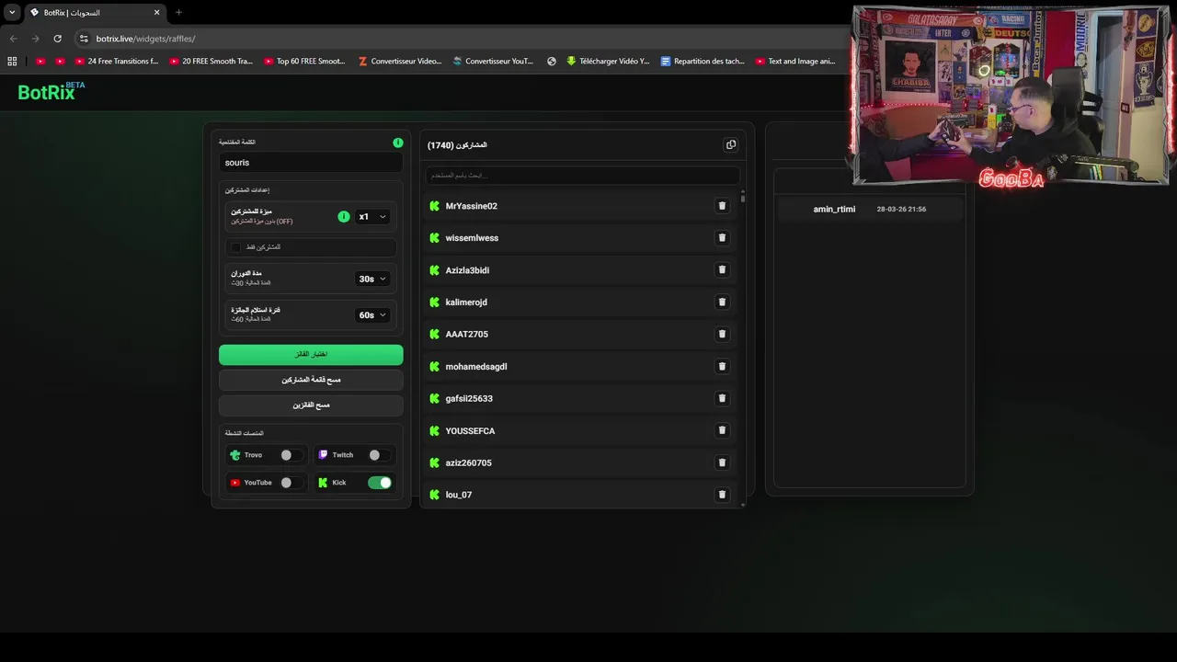
Task: Reload the page with browser refresh icon
Action: (57, 39)
